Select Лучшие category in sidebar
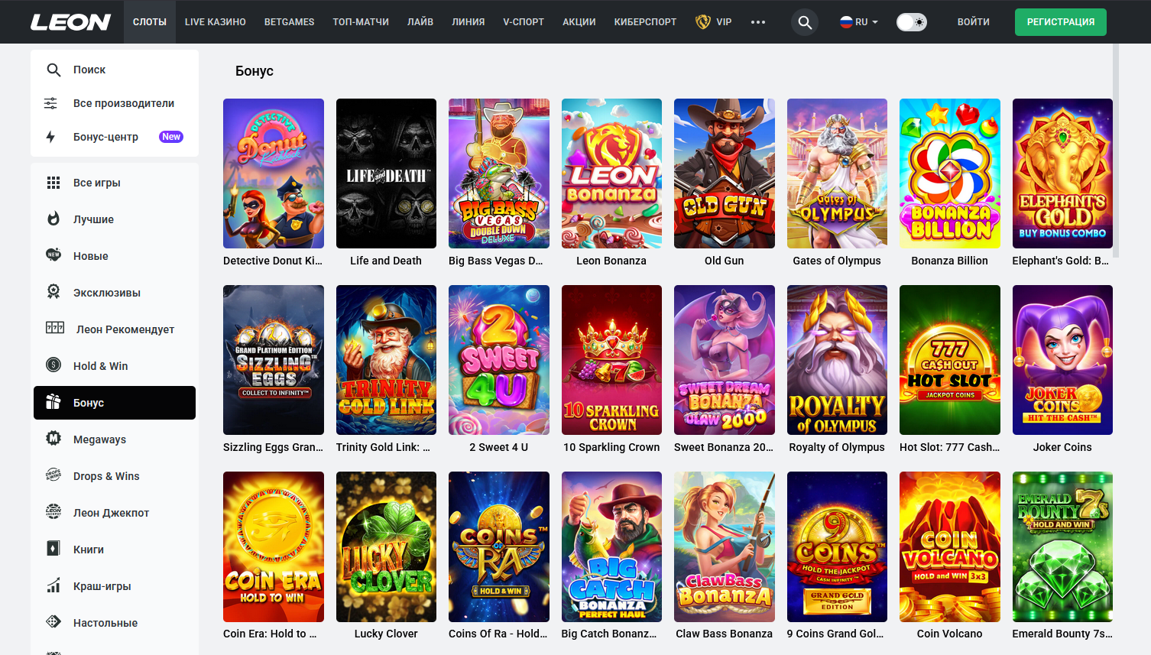The width and height of the screenshot is (1151, 655). point(115,219)
